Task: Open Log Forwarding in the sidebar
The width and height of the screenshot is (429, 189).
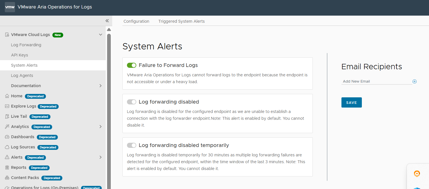Action: point(26,45)
